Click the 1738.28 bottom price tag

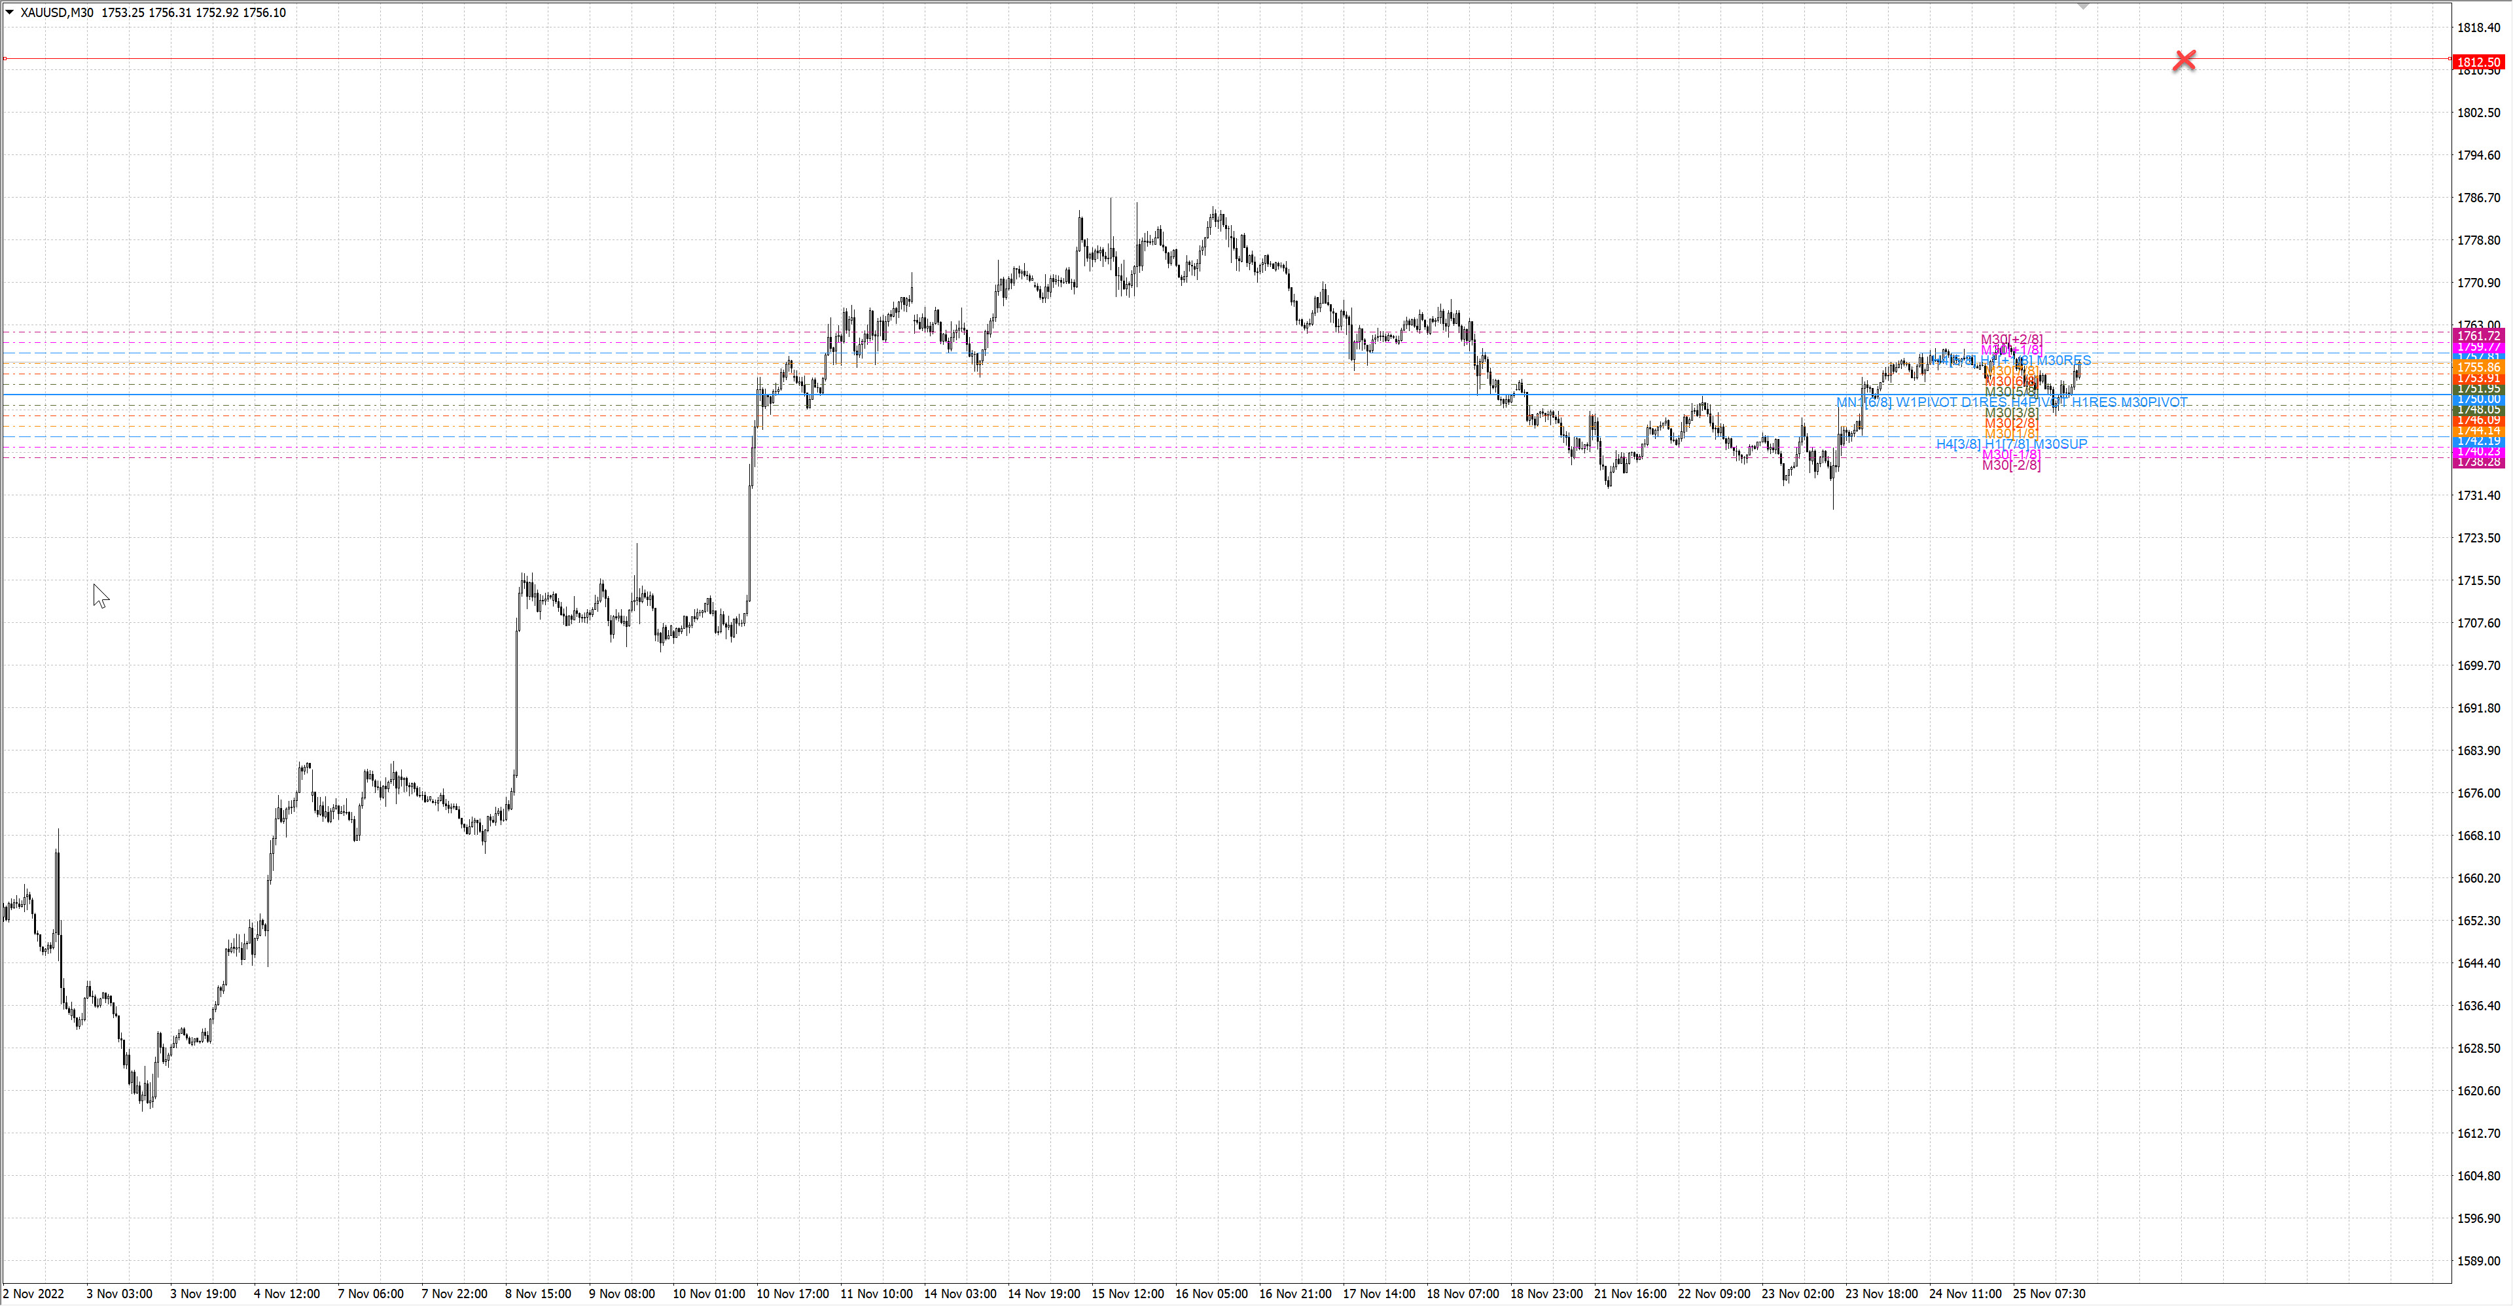pos(2478,463)
